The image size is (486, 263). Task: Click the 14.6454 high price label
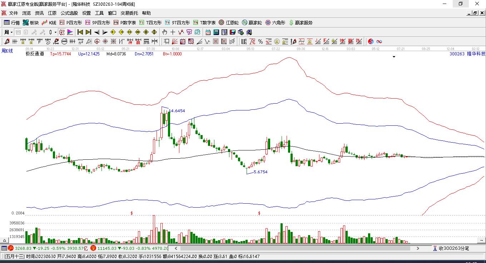177,111
